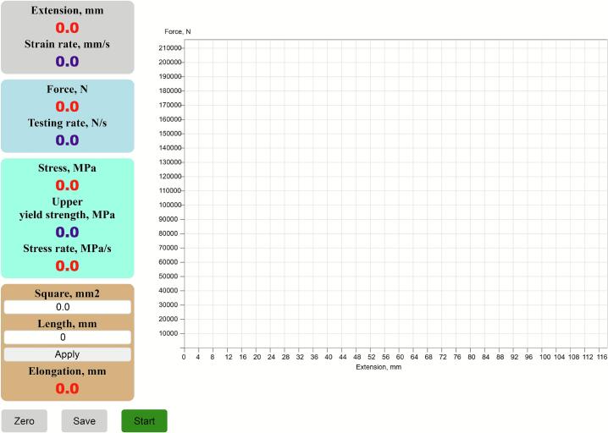Select the Stress, MPa value readout
608x433 pixels.
coord(67,185)
